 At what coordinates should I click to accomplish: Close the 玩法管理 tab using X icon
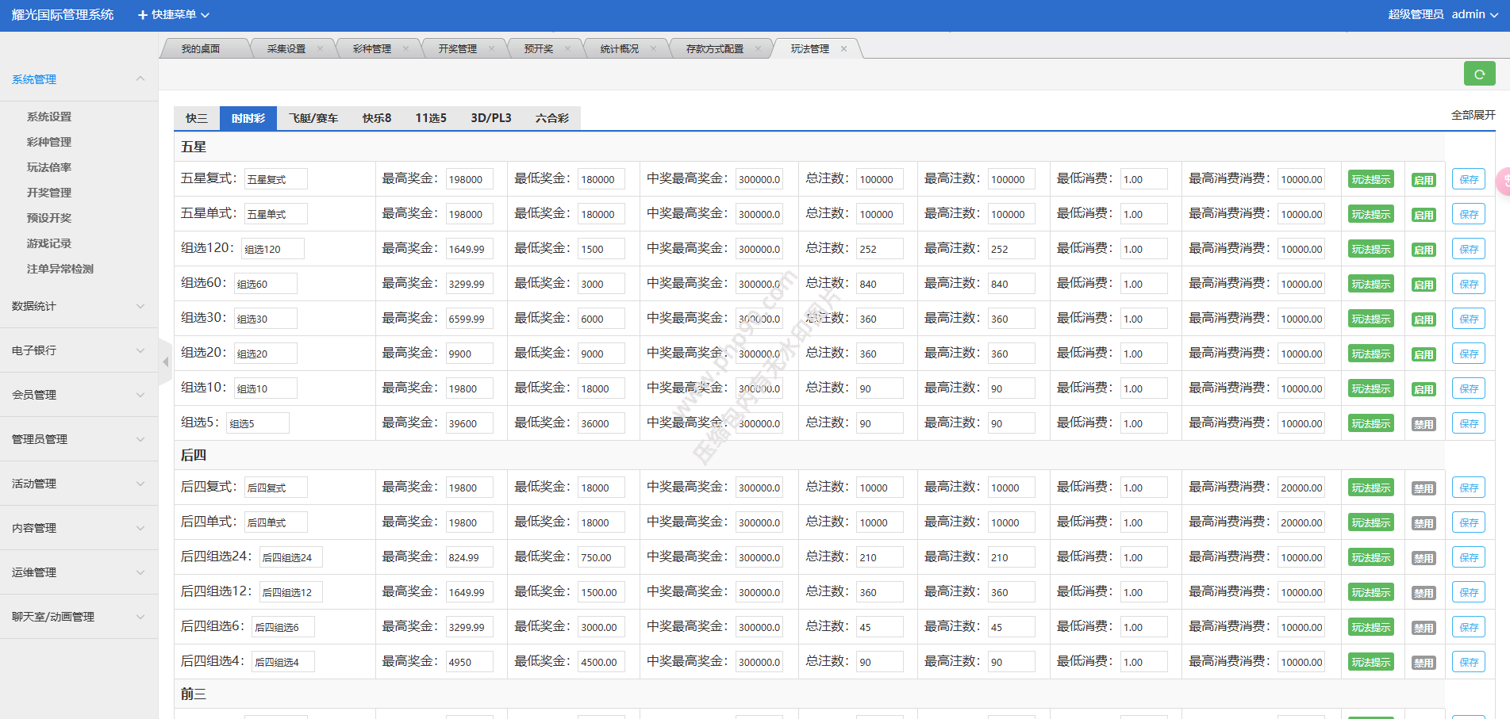843,48
